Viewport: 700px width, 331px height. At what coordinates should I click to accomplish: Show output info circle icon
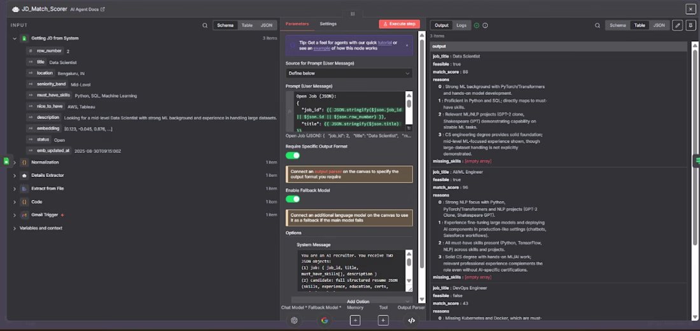(486, 25)
